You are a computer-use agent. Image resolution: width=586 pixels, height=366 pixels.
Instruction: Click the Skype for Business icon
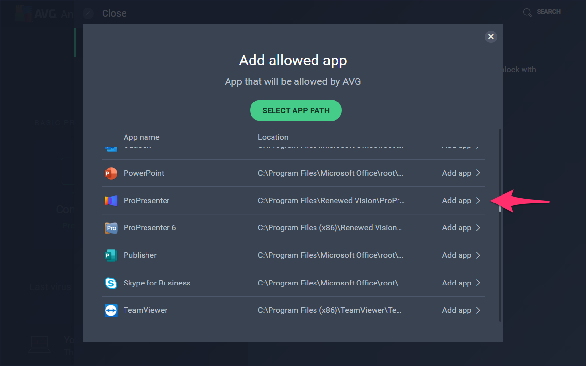111,283
